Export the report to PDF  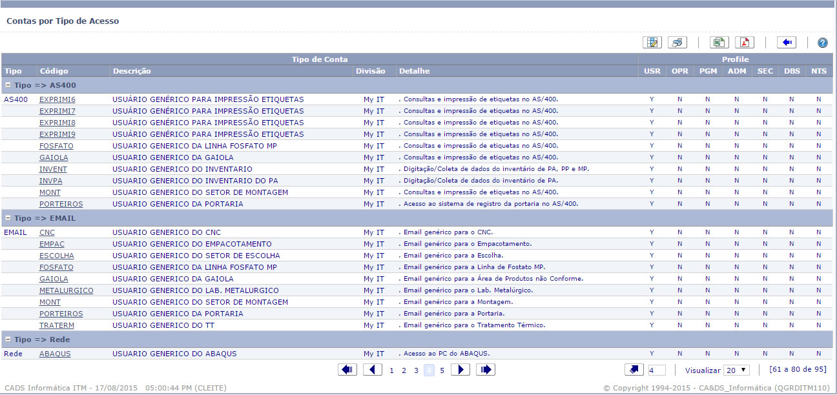click(x=744, y=43)
